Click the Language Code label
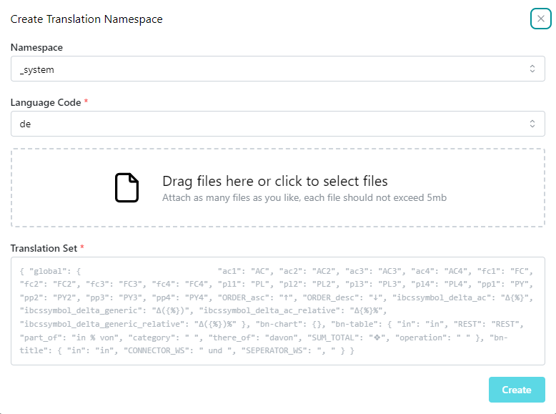The height and width of the screenshot is (414, 556). tap(46, 102)
